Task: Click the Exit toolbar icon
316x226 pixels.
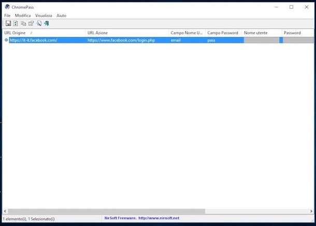Action: click(x=47, y=23)
